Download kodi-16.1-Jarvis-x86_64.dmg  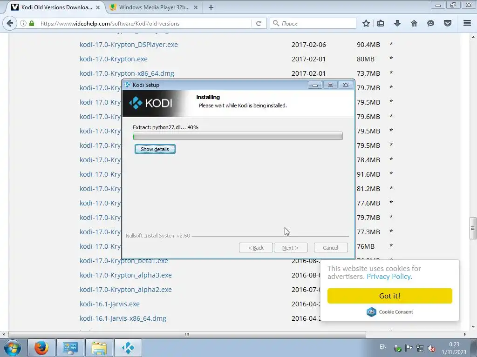click(123, 318)
